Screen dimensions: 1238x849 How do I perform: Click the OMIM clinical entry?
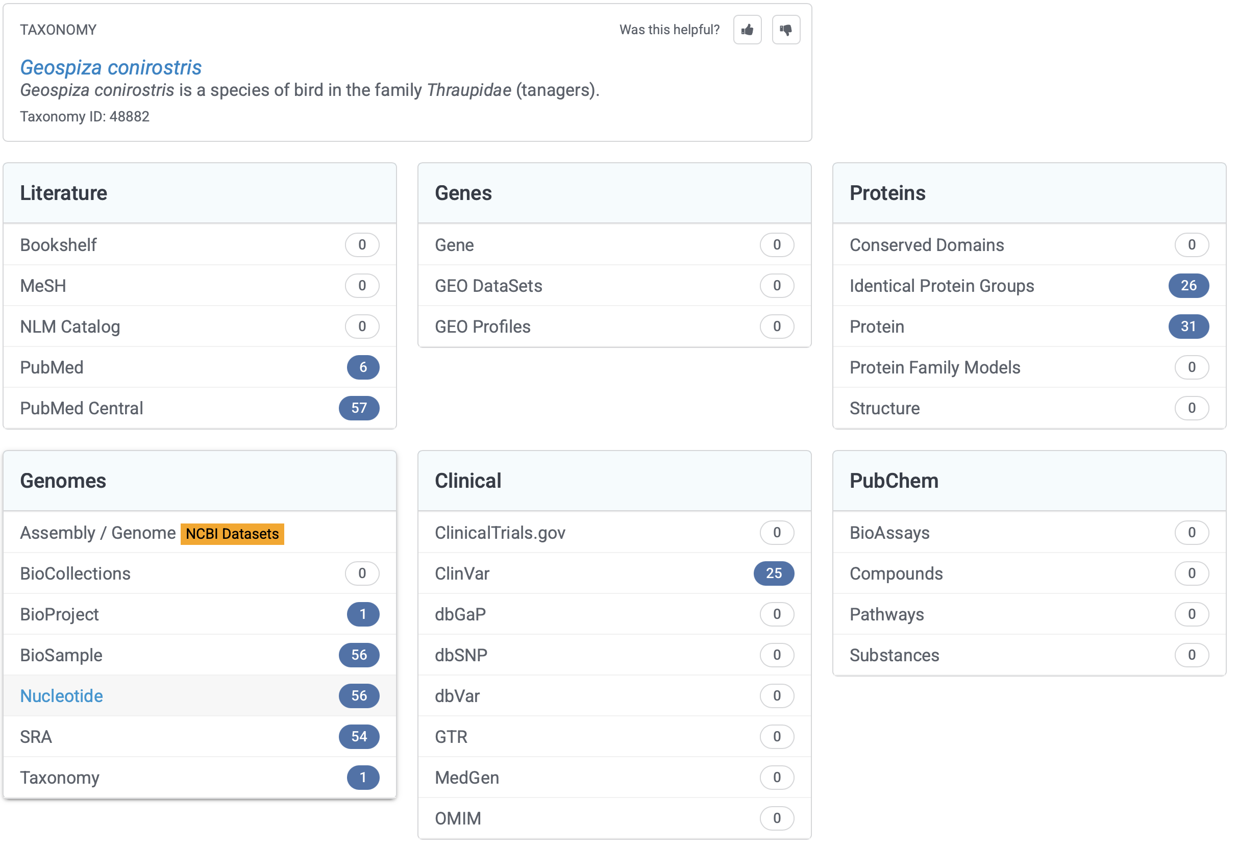coord(458,818)
